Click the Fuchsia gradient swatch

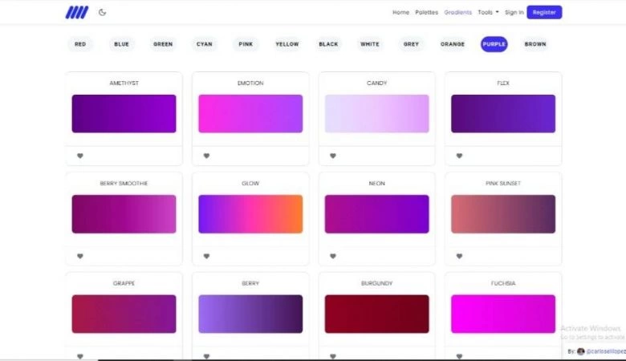coord(503,314)
